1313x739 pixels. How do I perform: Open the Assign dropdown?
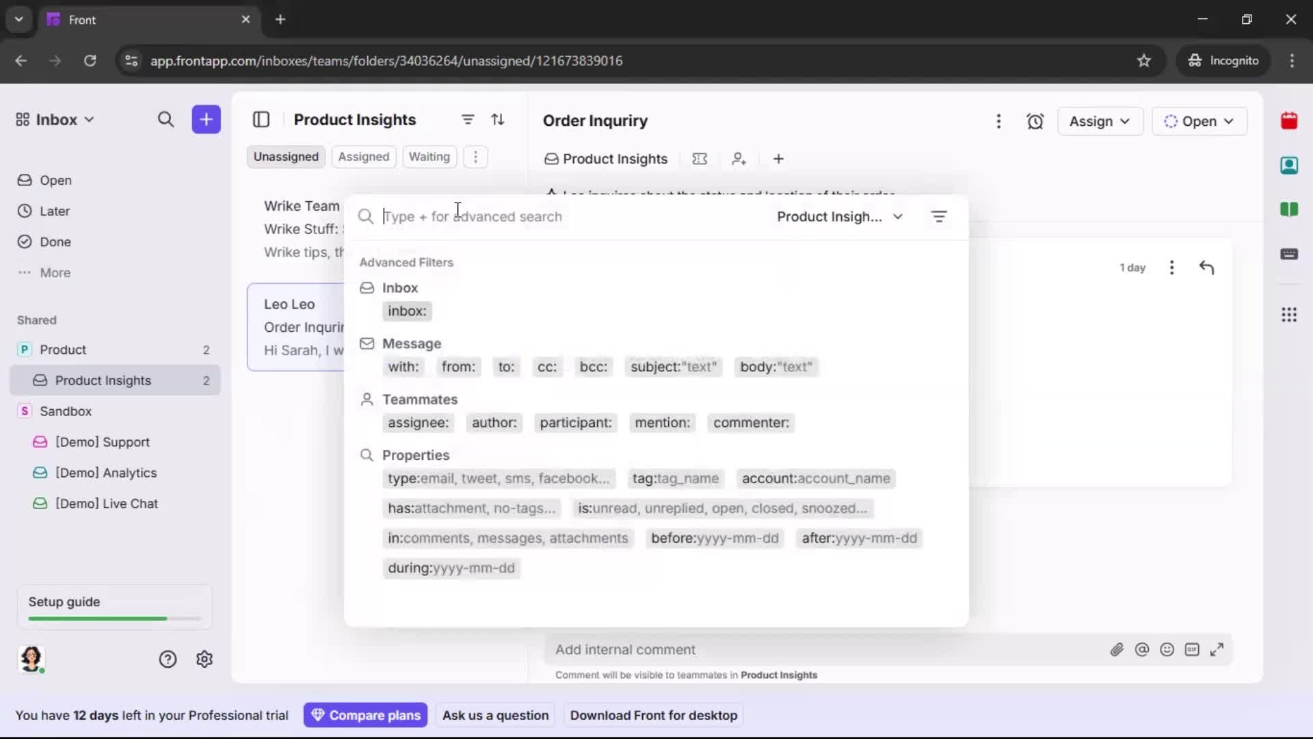[x=1100, y=121]
